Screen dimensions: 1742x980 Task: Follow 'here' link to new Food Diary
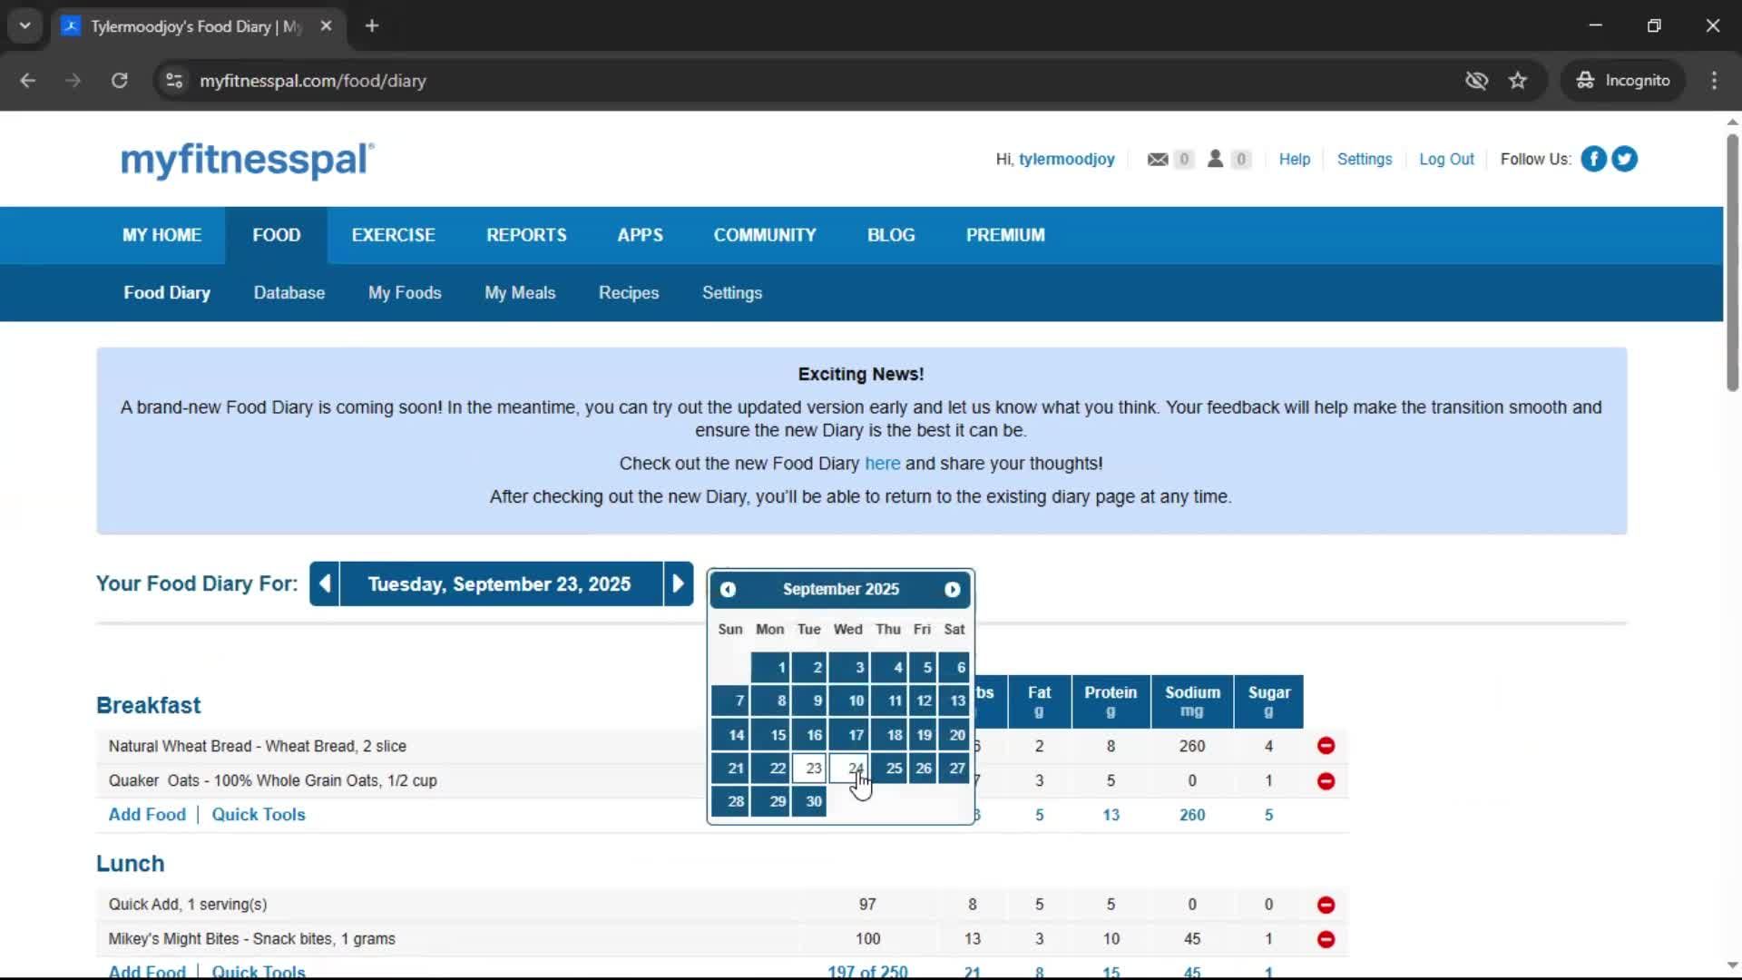pyautogui.click(x=882, y=464)
